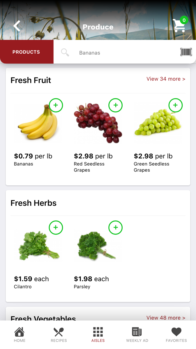Viewport: 196px width, 349px height.
Task: Select the Products tab
Action: coord(26,52)
